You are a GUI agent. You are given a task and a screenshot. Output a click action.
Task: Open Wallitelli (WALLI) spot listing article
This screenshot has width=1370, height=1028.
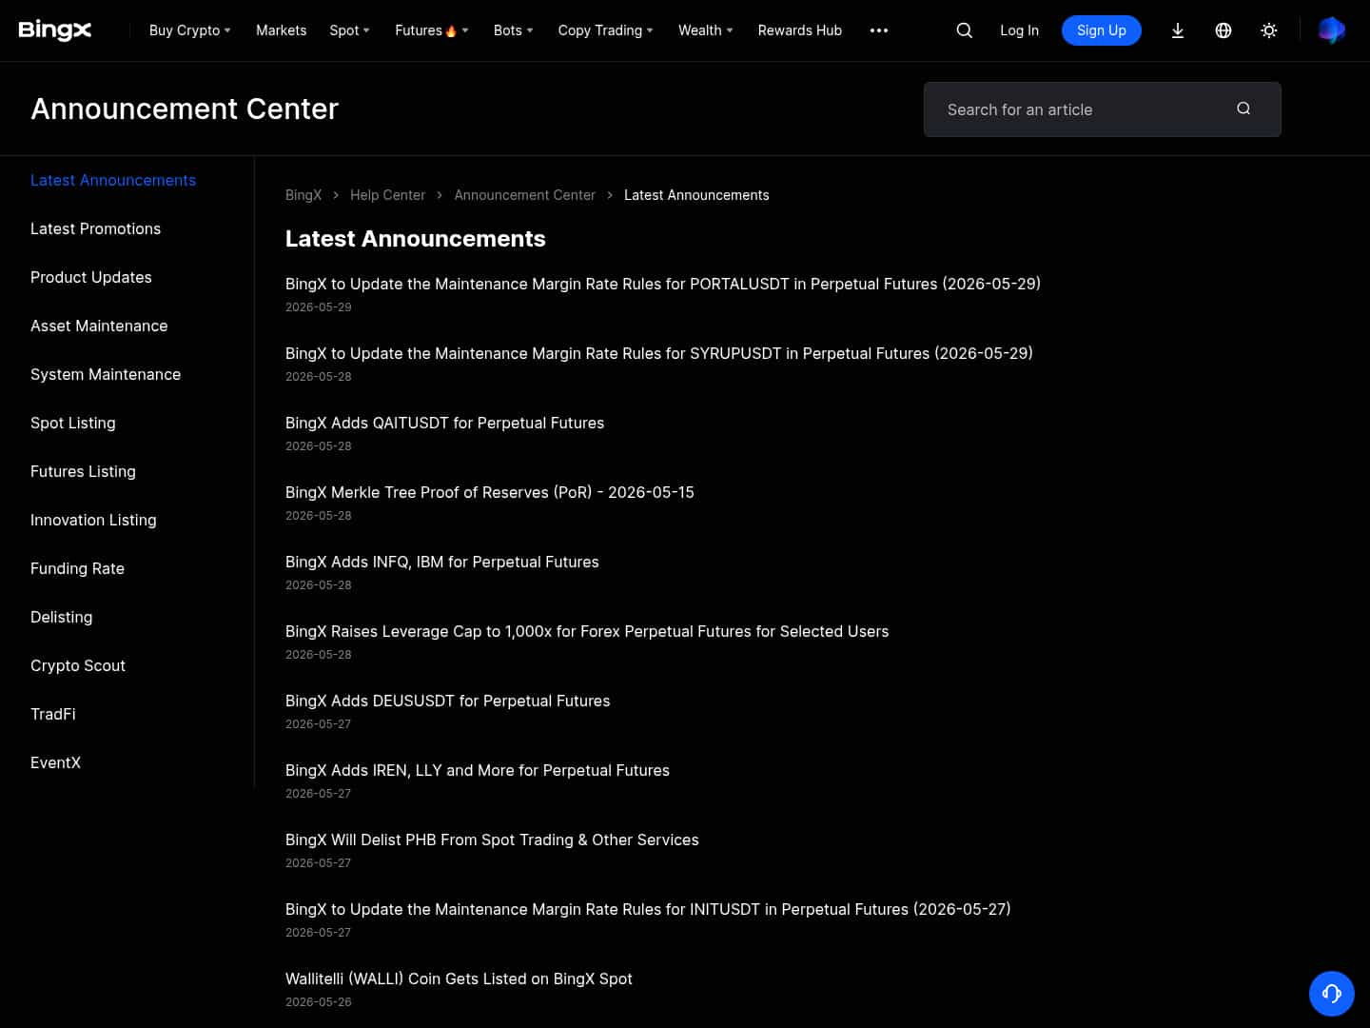459,979
